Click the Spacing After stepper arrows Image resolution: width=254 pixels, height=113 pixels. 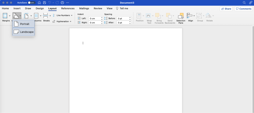pyautogui.click(x=130, y=23)
